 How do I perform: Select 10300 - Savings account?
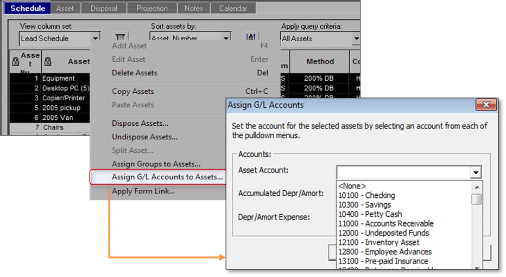point(404,205)
